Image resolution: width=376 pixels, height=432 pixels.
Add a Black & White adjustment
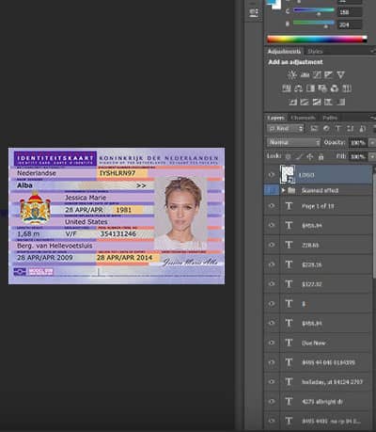pyautogui.click(x=310, y=88)
